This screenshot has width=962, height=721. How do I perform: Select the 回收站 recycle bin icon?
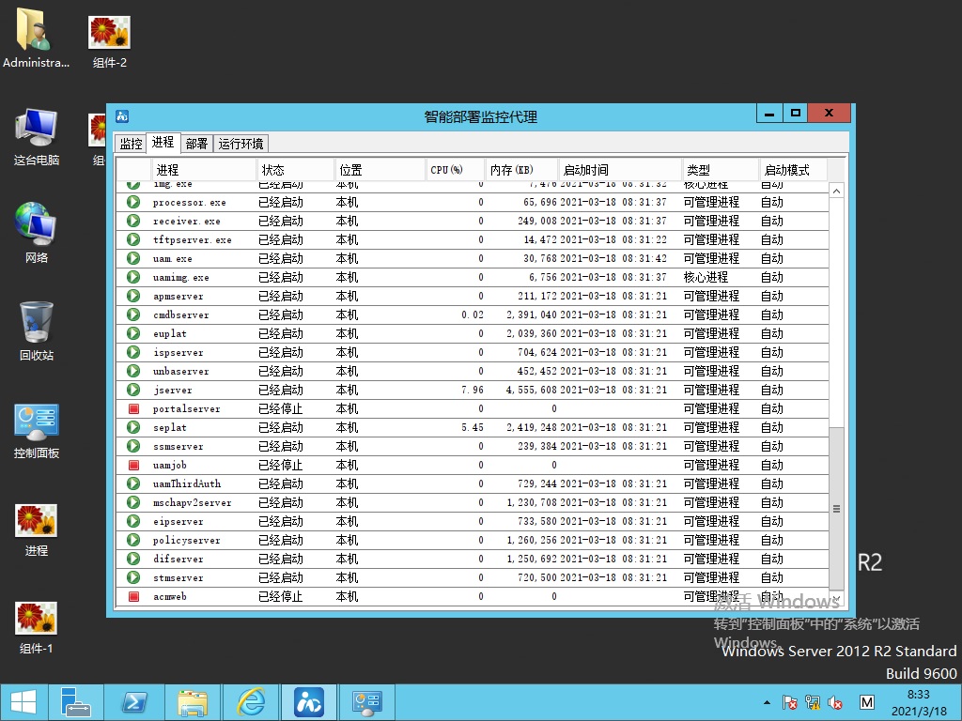37,331
